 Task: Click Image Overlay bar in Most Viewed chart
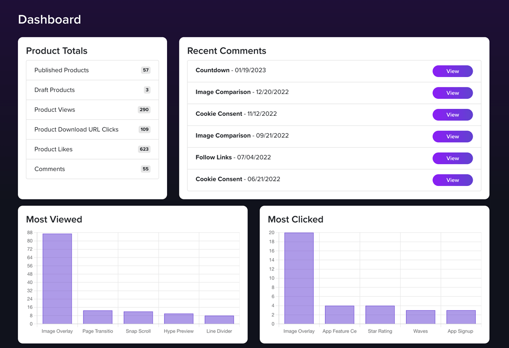pos(57,278)
